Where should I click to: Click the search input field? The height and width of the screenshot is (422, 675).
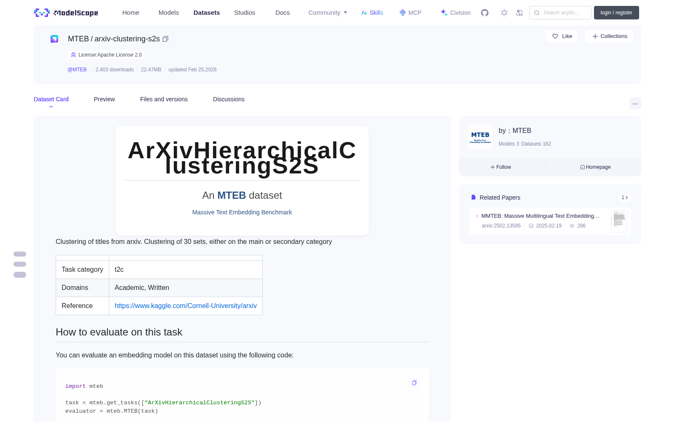(x=561, y=13)
